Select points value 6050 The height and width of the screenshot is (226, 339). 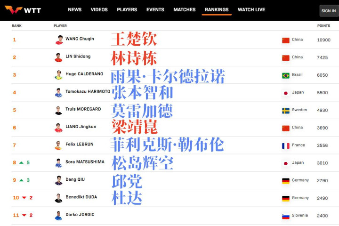[x=323, y=75]
